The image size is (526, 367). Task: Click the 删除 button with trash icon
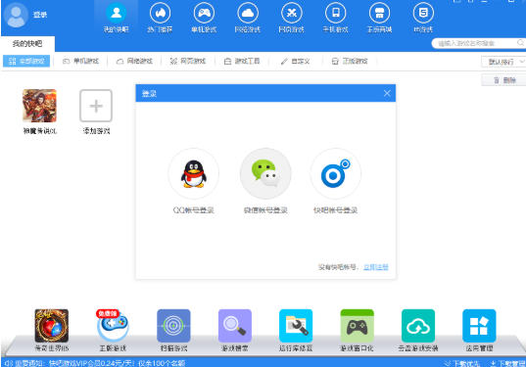point(503,80)
